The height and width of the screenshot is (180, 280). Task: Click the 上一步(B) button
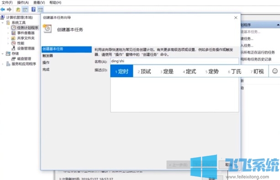tap(178, 165)
